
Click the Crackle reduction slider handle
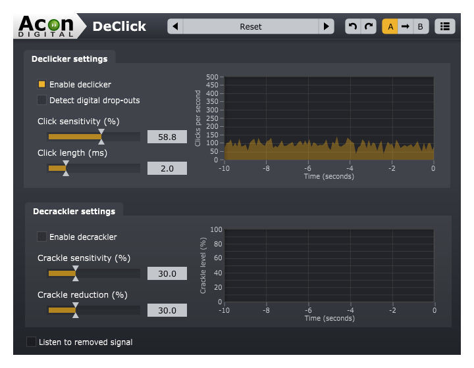coord(76,310)
